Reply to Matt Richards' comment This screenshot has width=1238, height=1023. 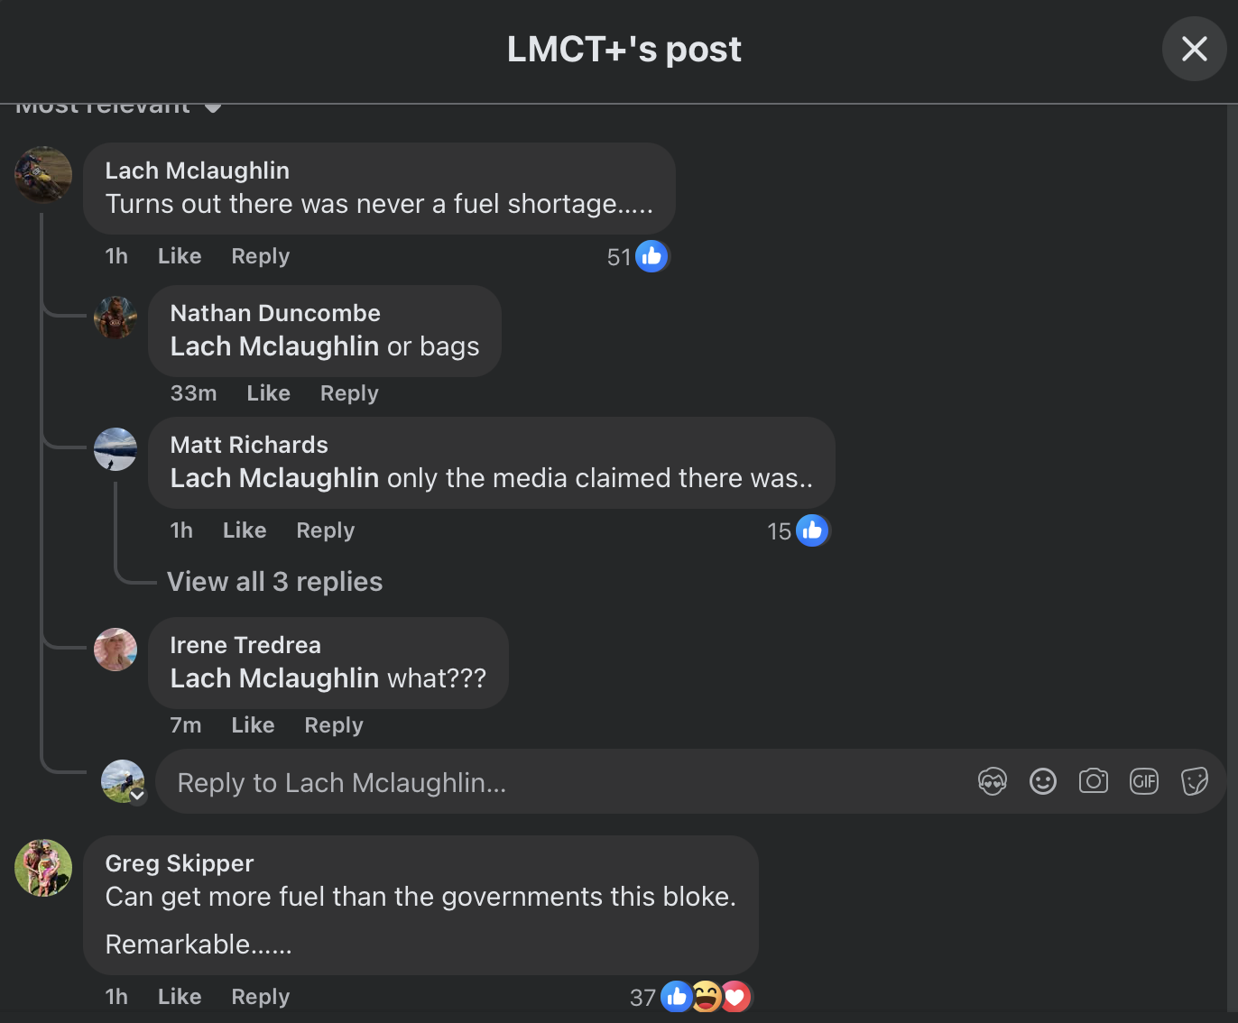point(326,530)
